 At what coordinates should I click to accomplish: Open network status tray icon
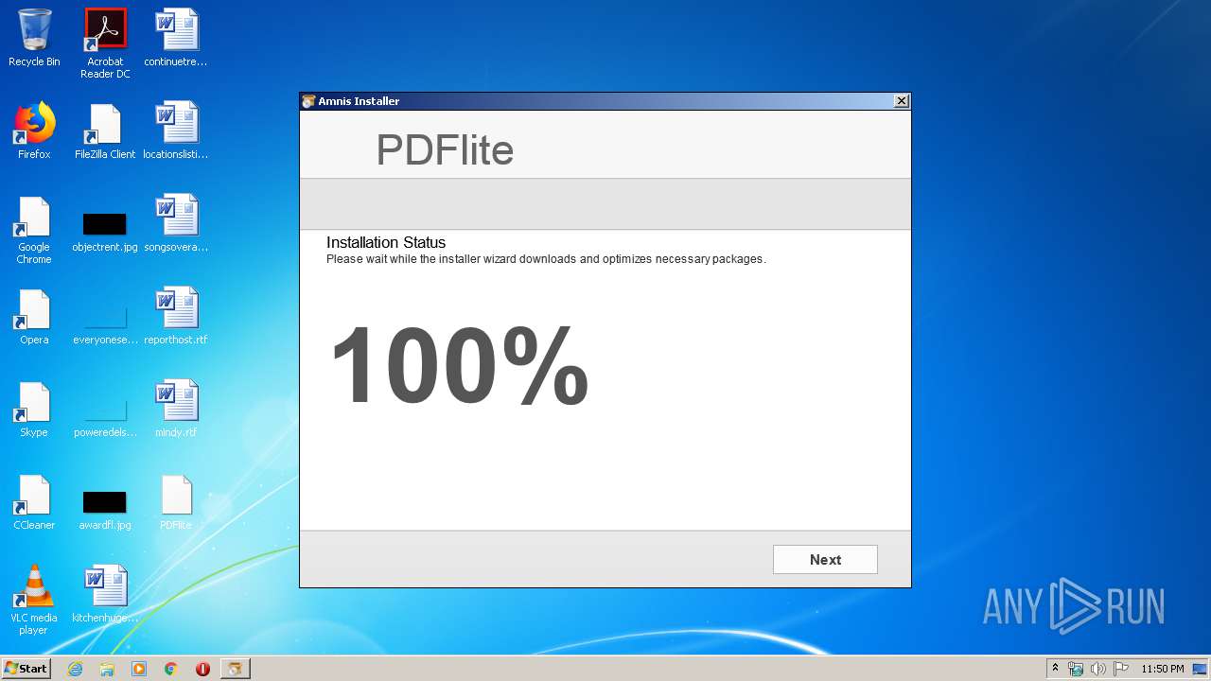(1076, 669)
